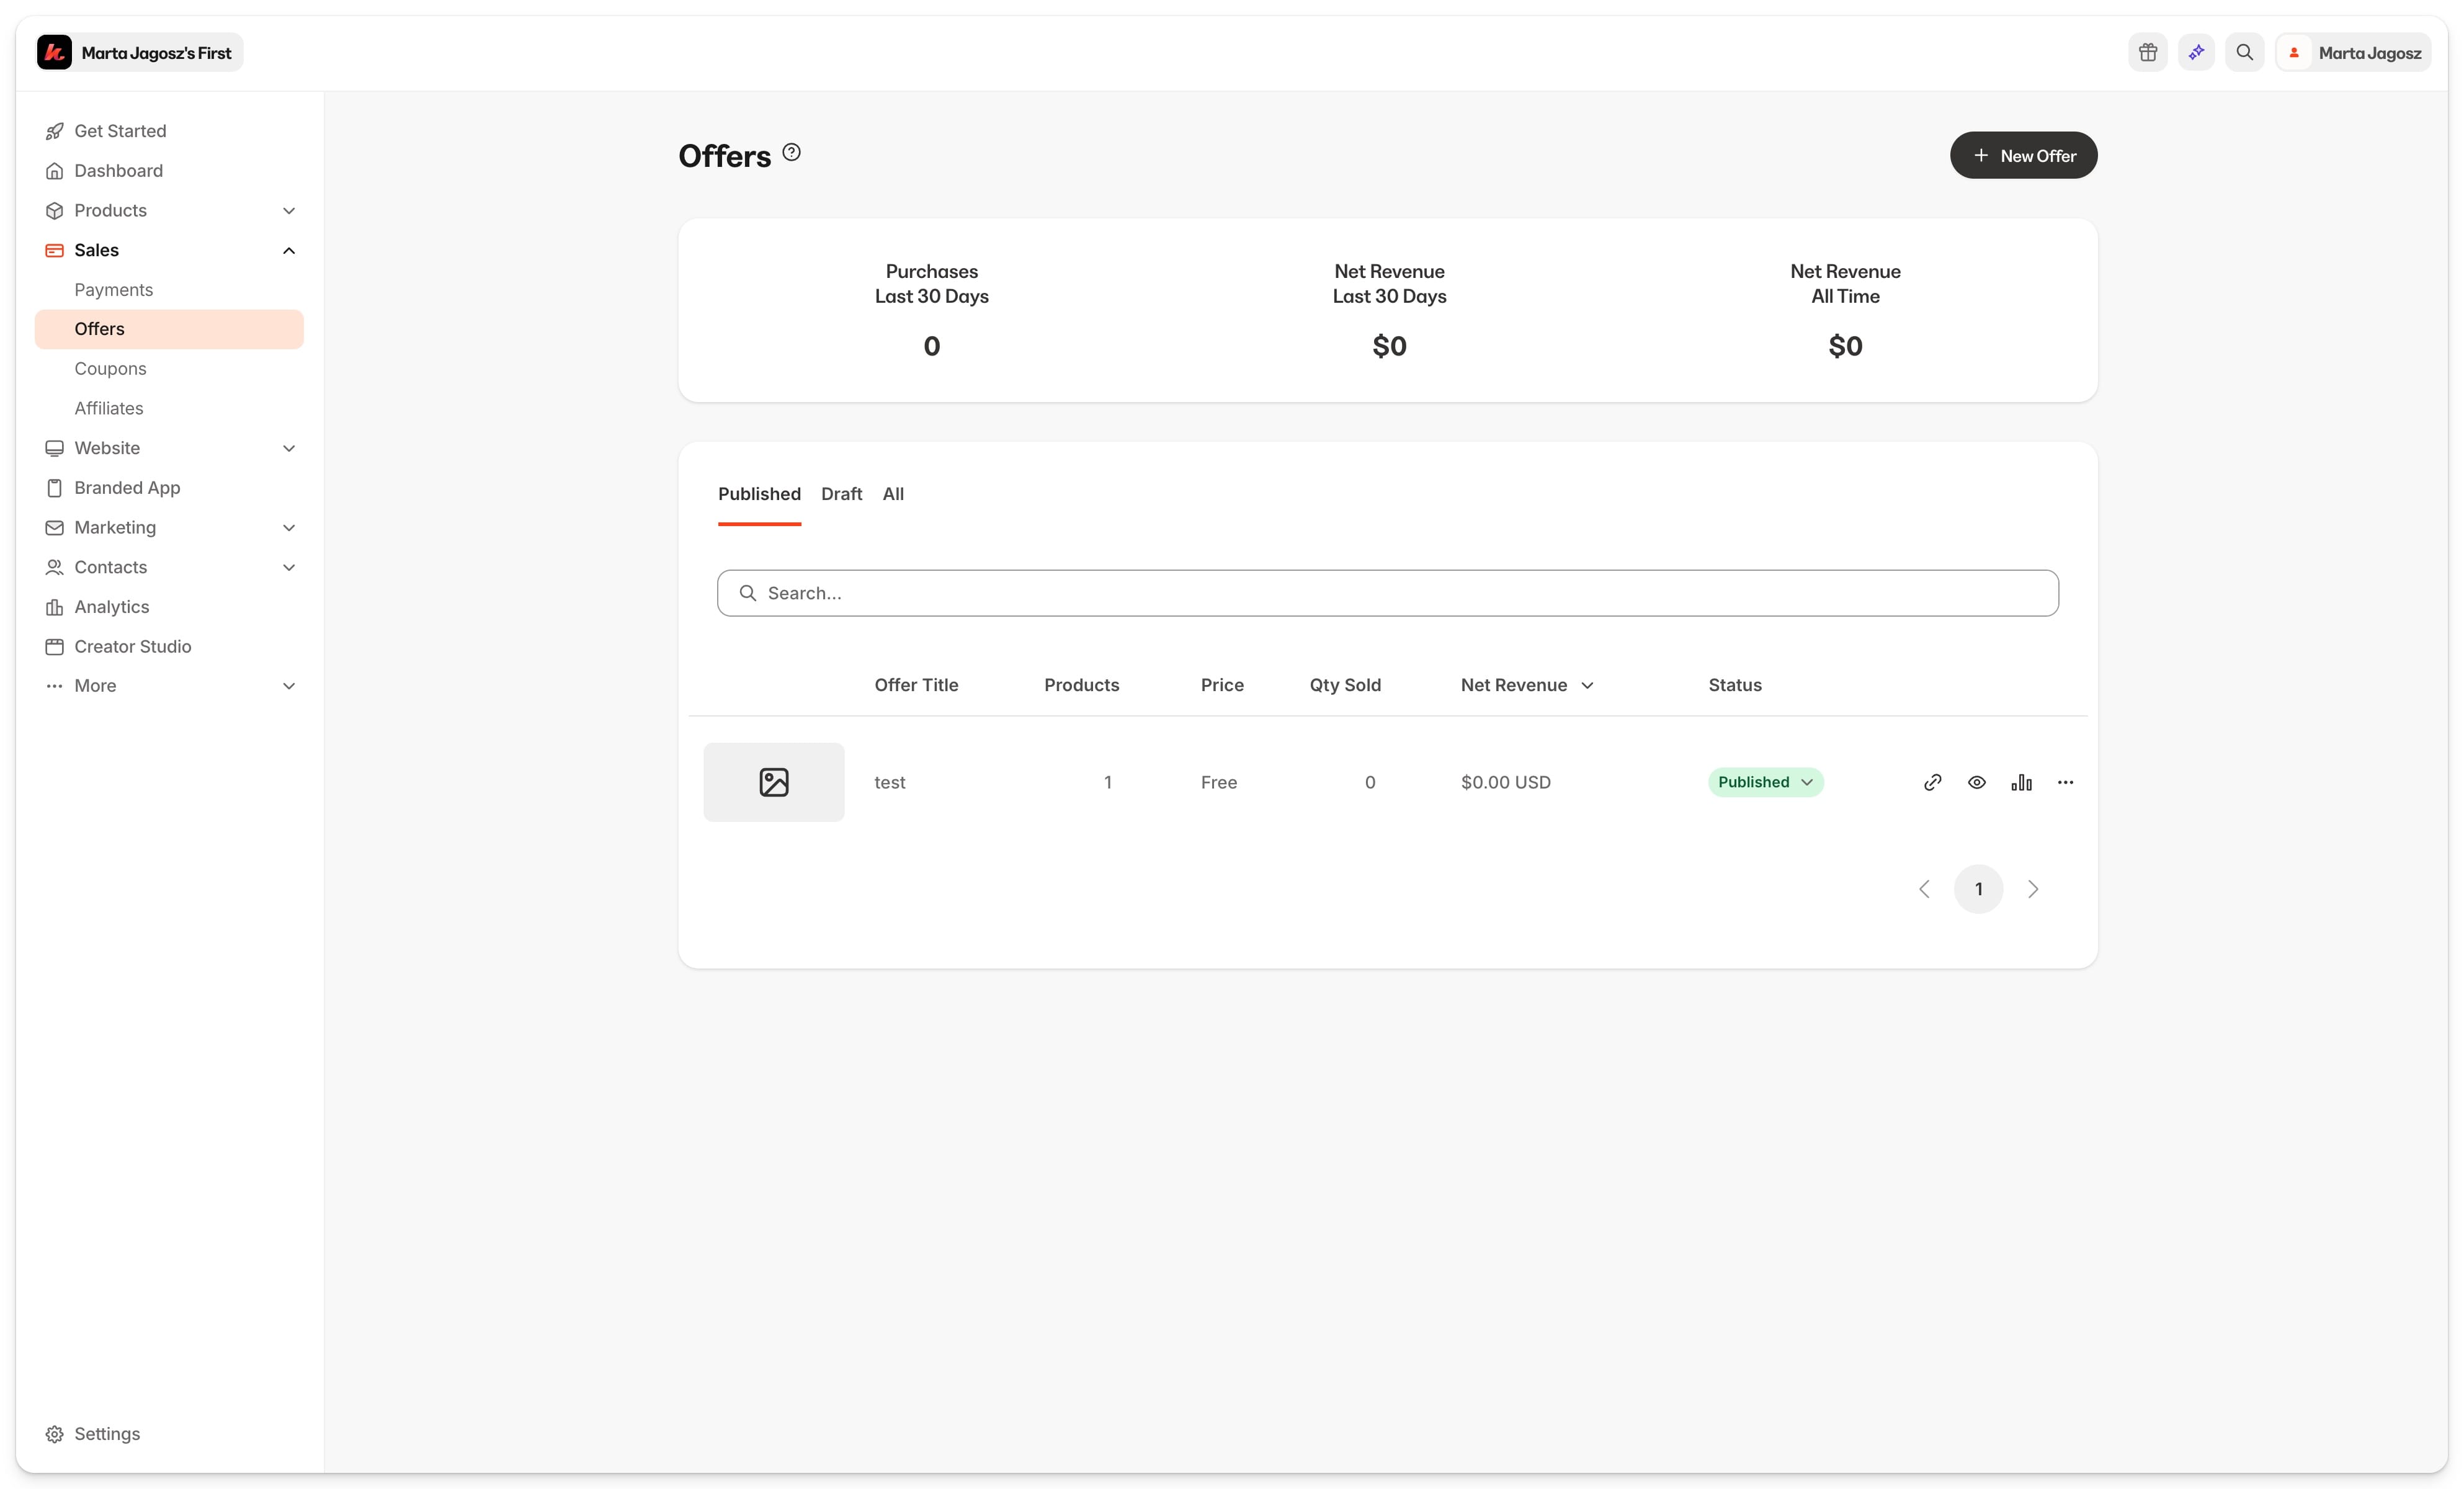2464x1489 pixels.
Task: Open the gift rewards icon
Action: click(2147, 52)
